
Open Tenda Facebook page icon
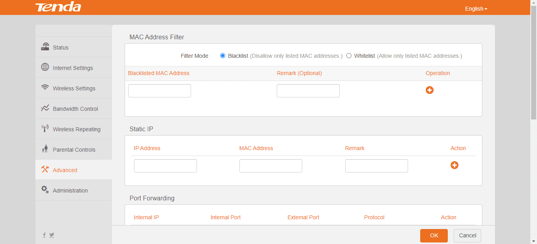click(x=44, y=235)
